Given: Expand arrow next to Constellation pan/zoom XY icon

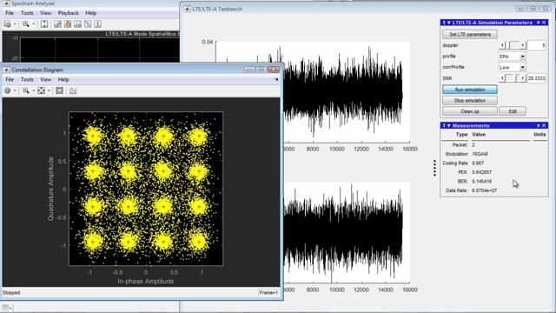Looking at the screenshot, I should (x=49, y=90).
